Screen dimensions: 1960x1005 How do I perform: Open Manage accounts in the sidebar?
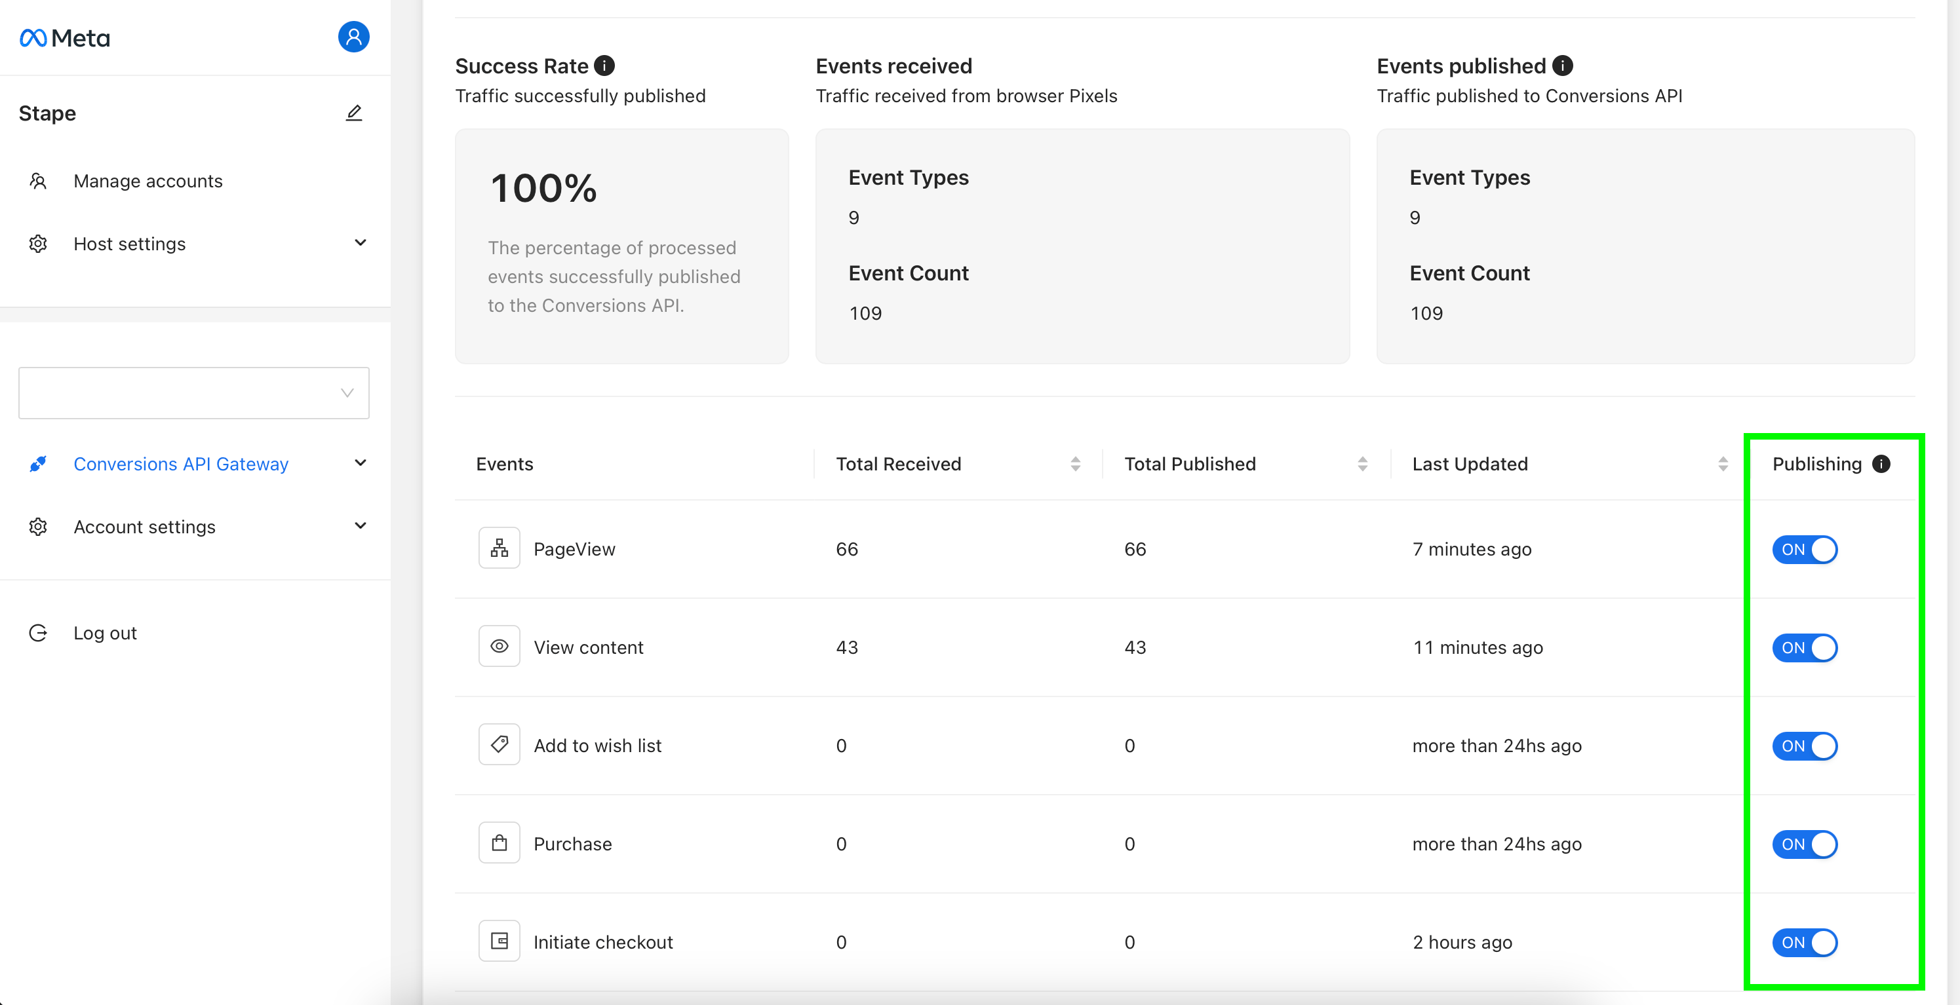click(x=147, y=181)
